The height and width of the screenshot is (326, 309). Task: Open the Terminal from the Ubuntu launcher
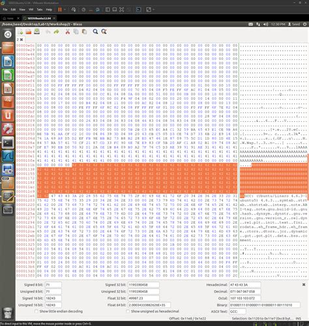8,142
